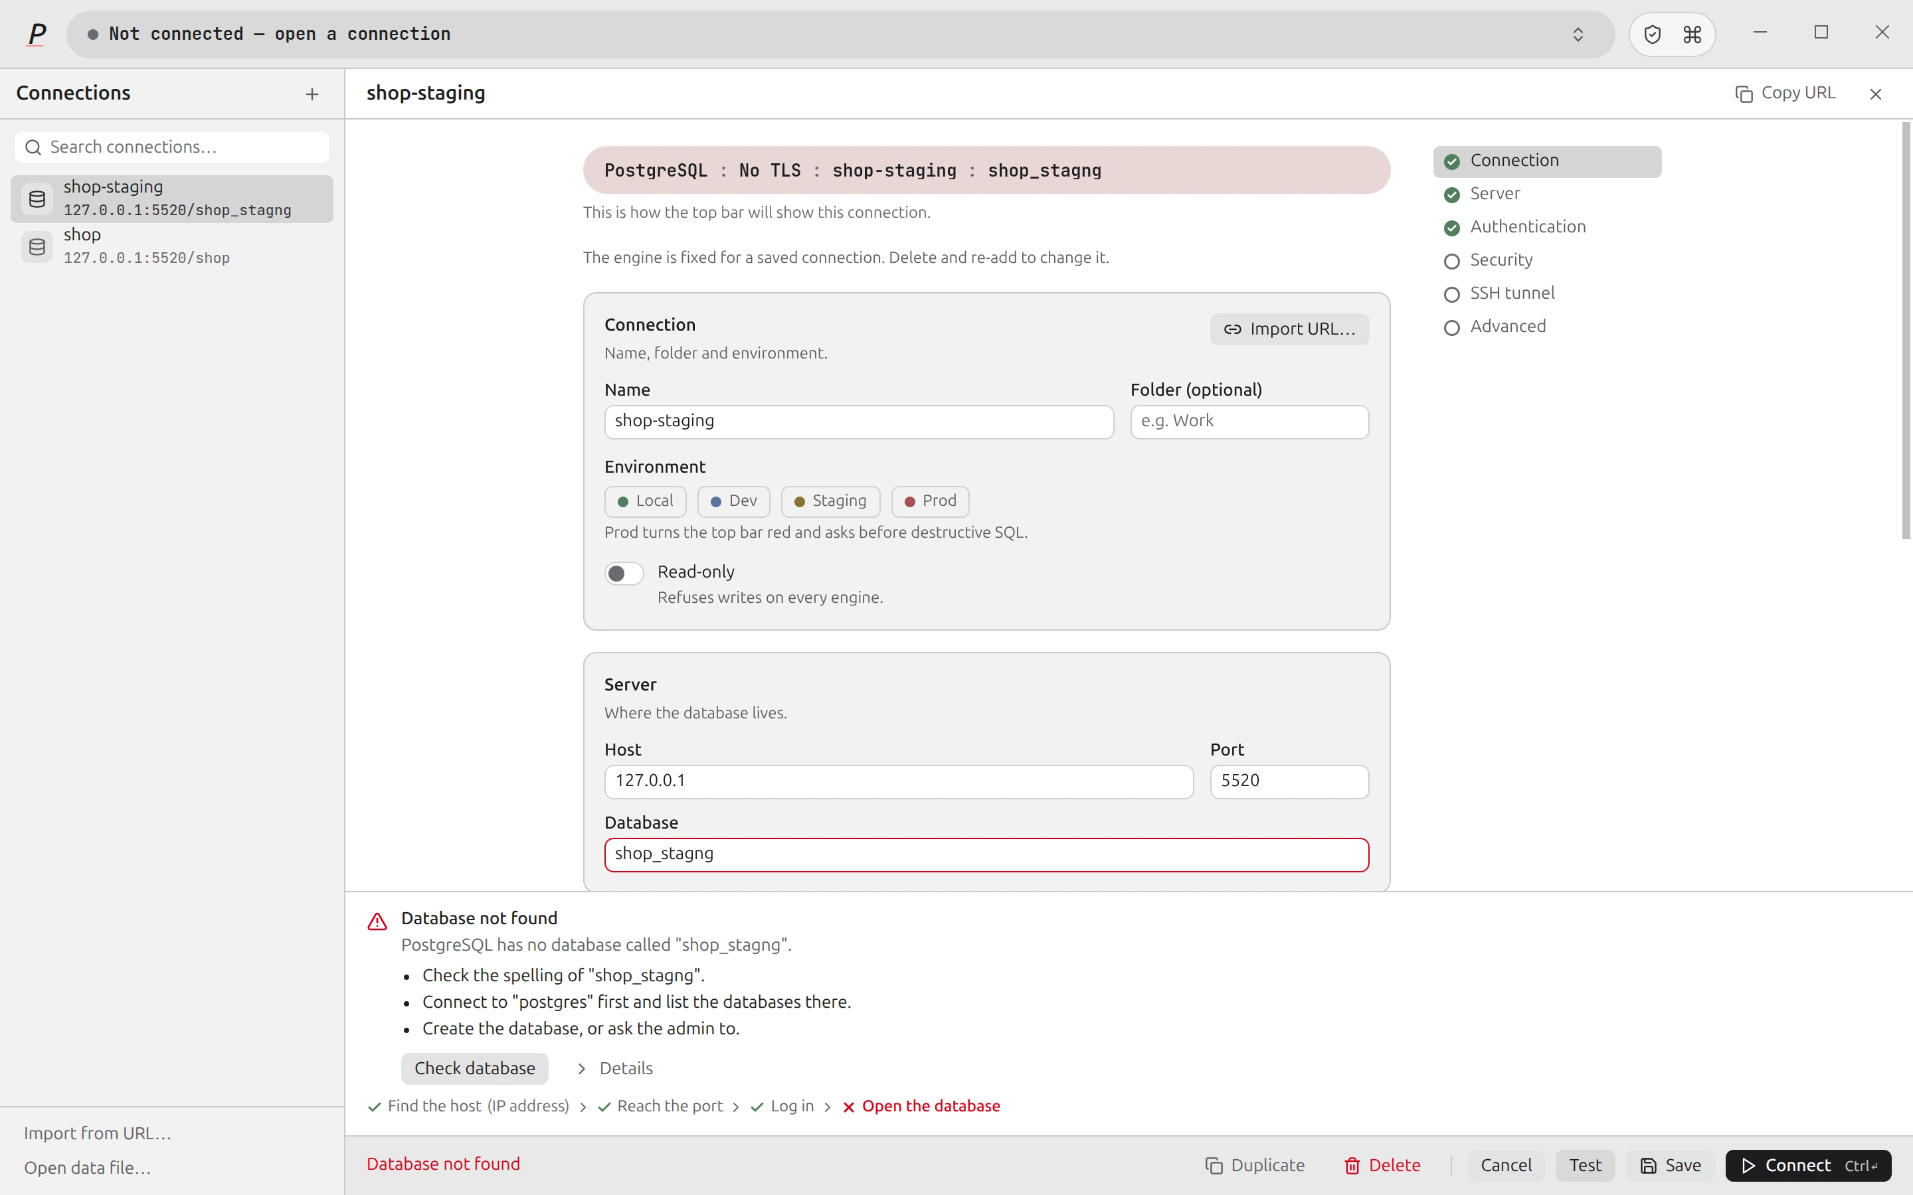Click the Copy URL button

pos(1785,93)
